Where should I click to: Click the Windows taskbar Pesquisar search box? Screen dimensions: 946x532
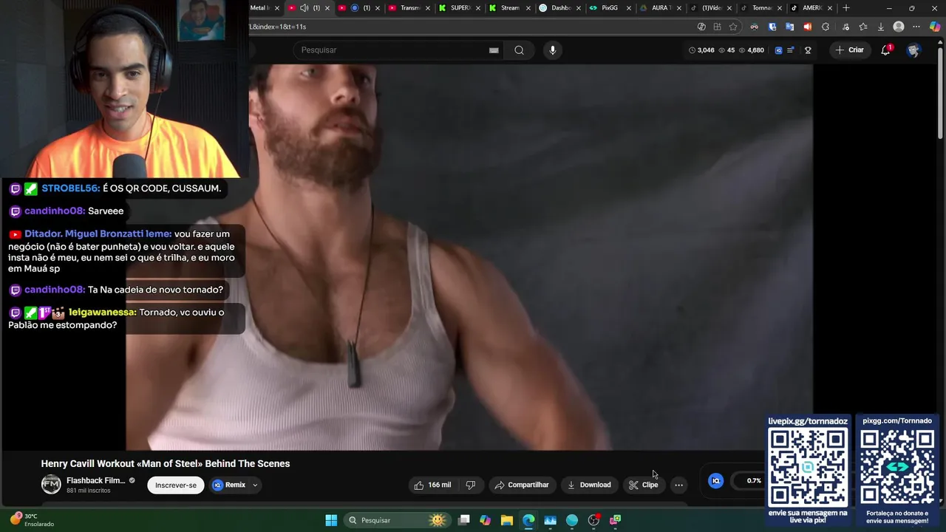click(x=398, y=520)
